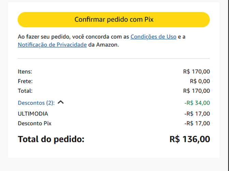229x171 pixels.
Task: Open the Condições de Uso link
Action: (x=153, y=37)
